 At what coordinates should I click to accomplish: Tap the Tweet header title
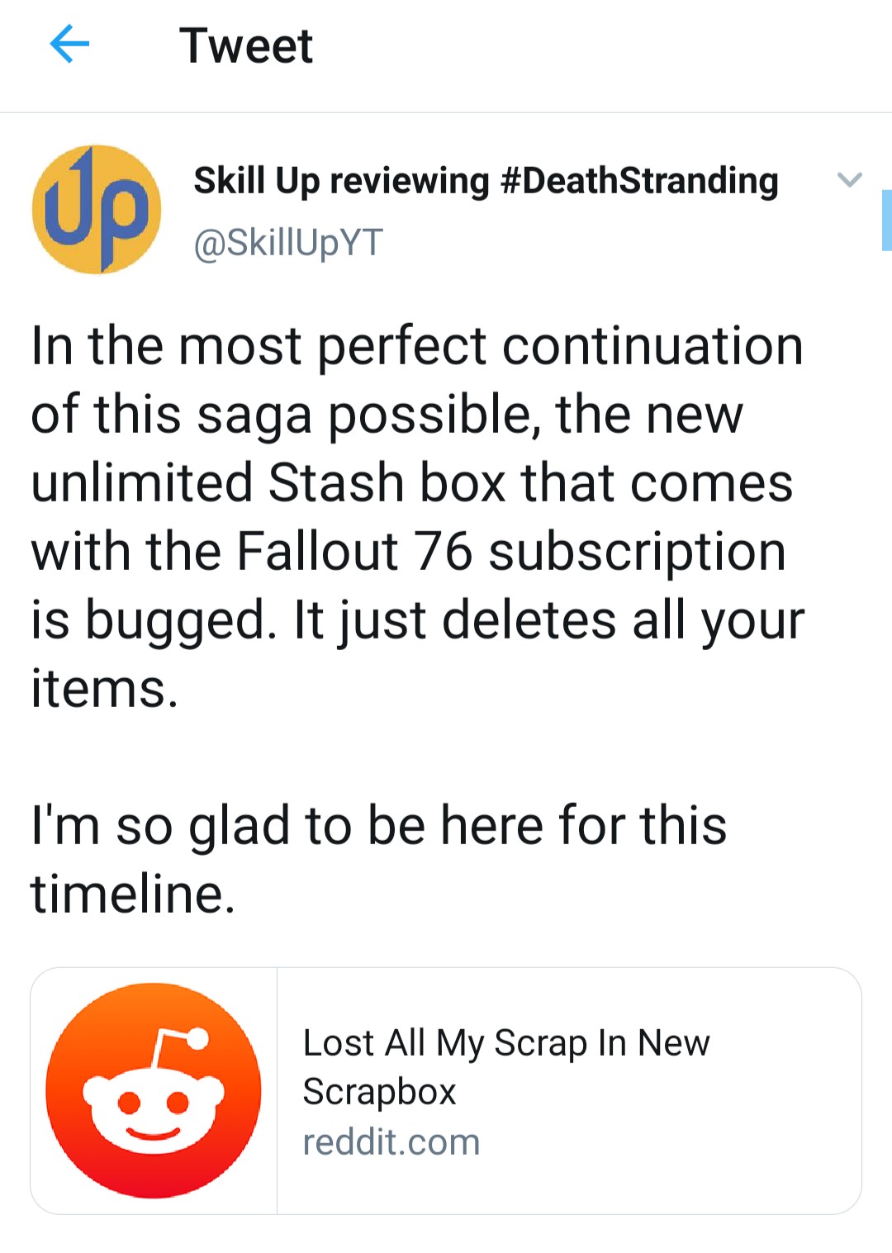point(246,45)
